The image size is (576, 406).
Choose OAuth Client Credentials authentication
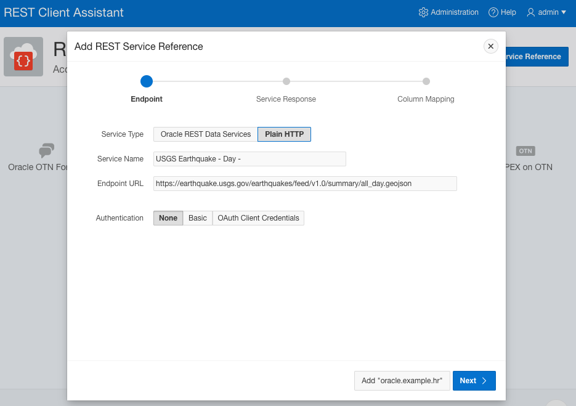coord(258,217)
